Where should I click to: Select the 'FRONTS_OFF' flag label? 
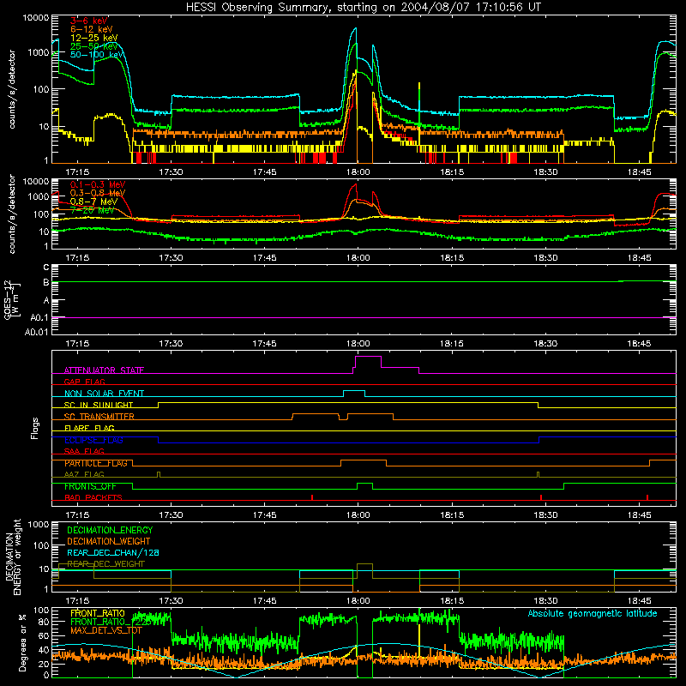pos(90,486)
